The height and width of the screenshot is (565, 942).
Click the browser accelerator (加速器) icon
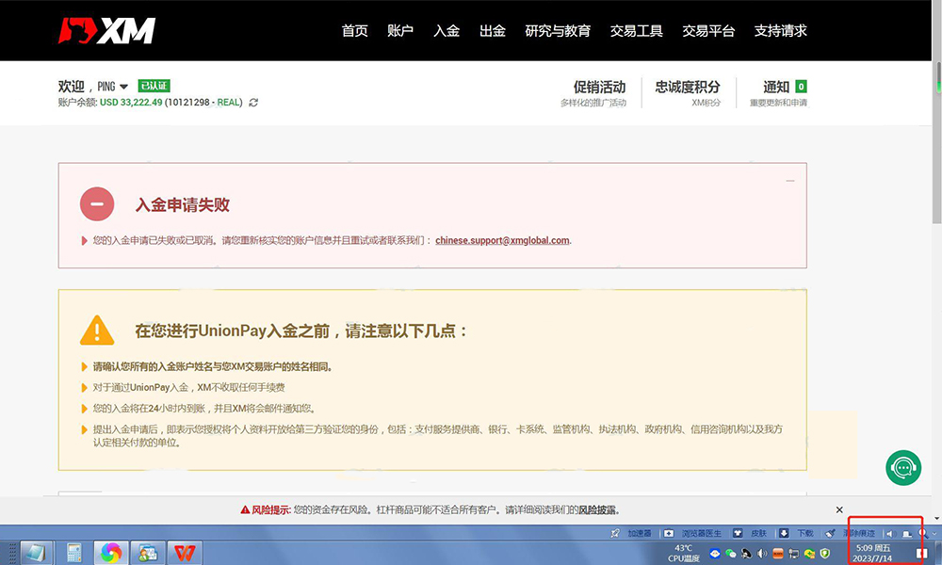(632, 533)
